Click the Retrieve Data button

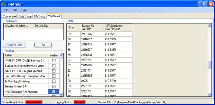(x=14, y=45)
